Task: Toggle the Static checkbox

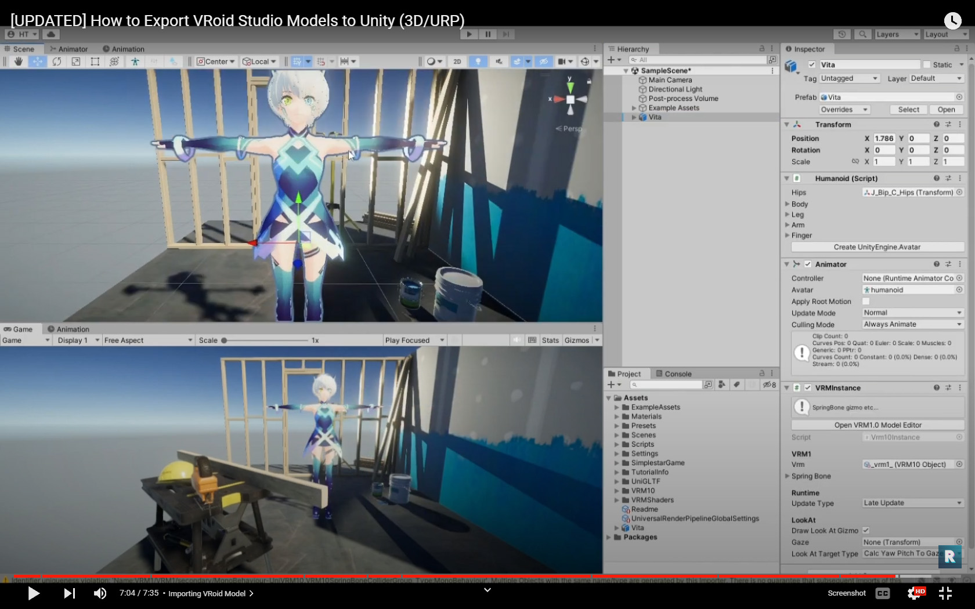Action: [927, 65]
